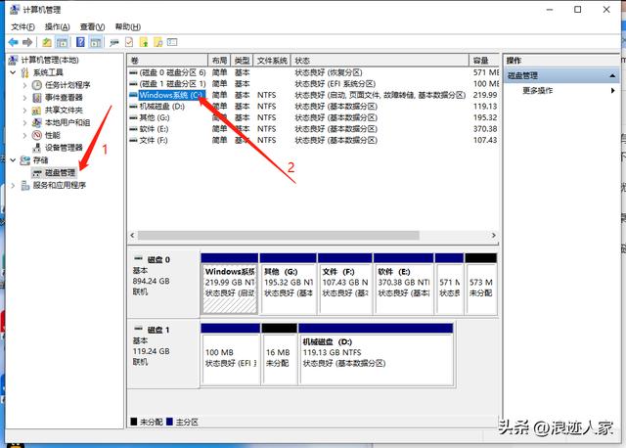626x448 pixels.
Task: Click the disk connection toolbar icon
Action: [114, 42]
